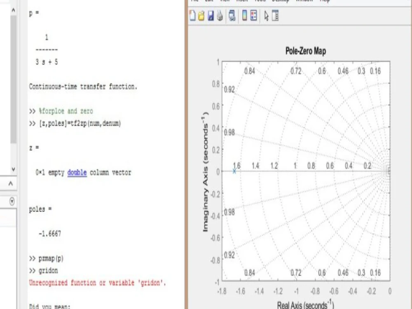This screenshot has height=309, width=412.
Task: Click the Print Figure icon
Action: 220,16
